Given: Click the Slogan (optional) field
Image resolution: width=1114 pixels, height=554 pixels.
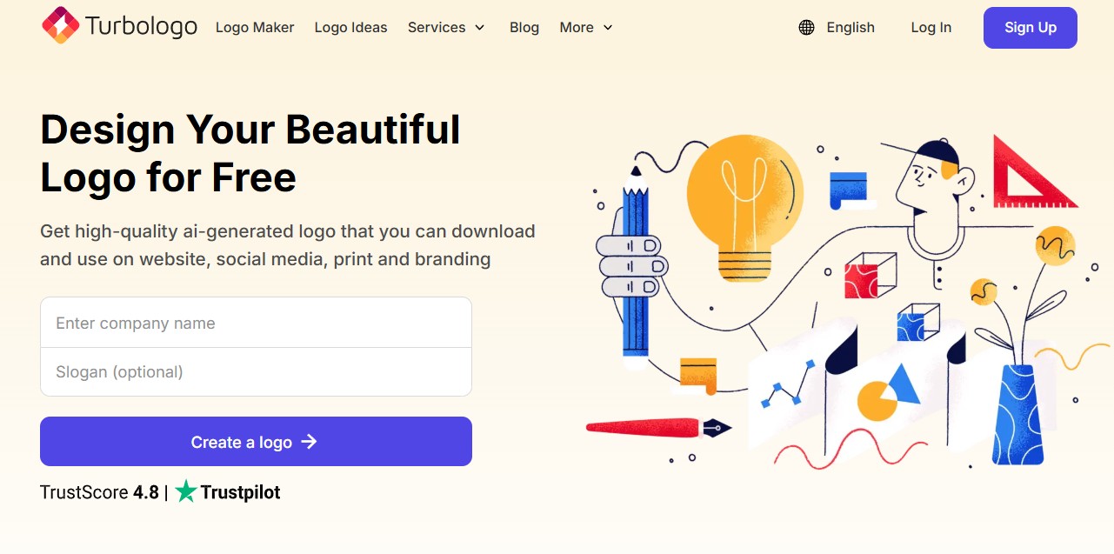Looking at the screenshot, I should pos(256,371).
